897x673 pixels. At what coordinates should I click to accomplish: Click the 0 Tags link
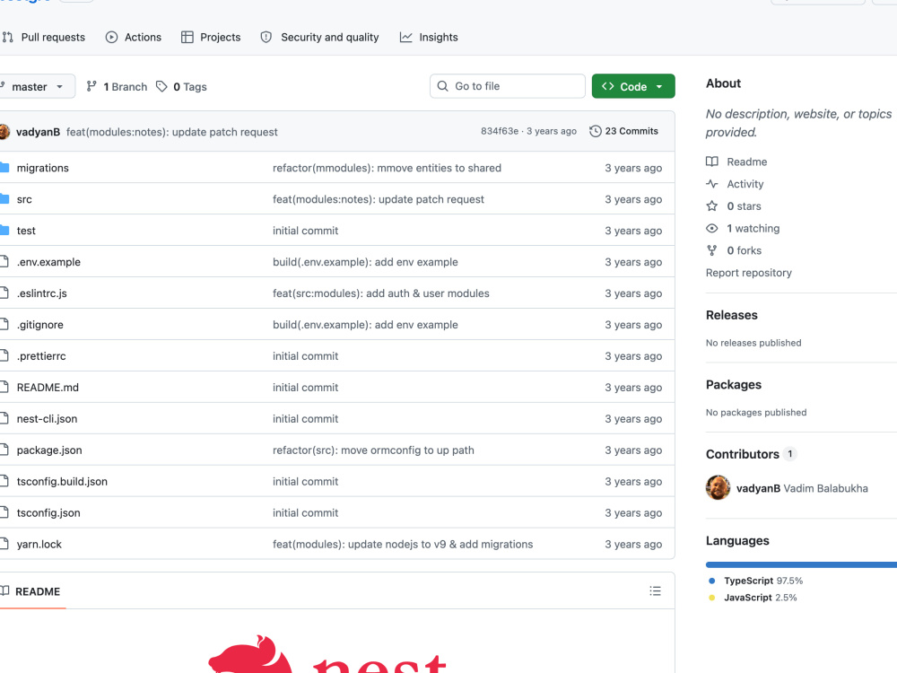pos(181,86)
